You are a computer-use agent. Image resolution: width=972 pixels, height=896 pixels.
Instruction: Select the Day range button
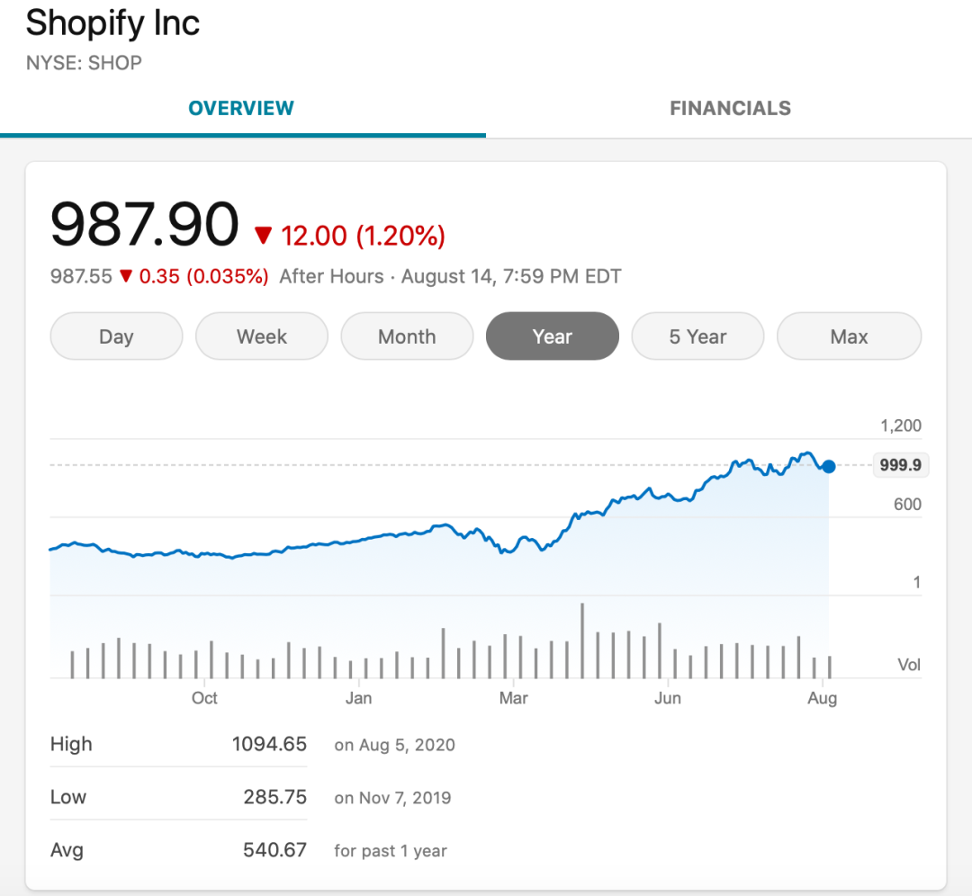[116, 336]
